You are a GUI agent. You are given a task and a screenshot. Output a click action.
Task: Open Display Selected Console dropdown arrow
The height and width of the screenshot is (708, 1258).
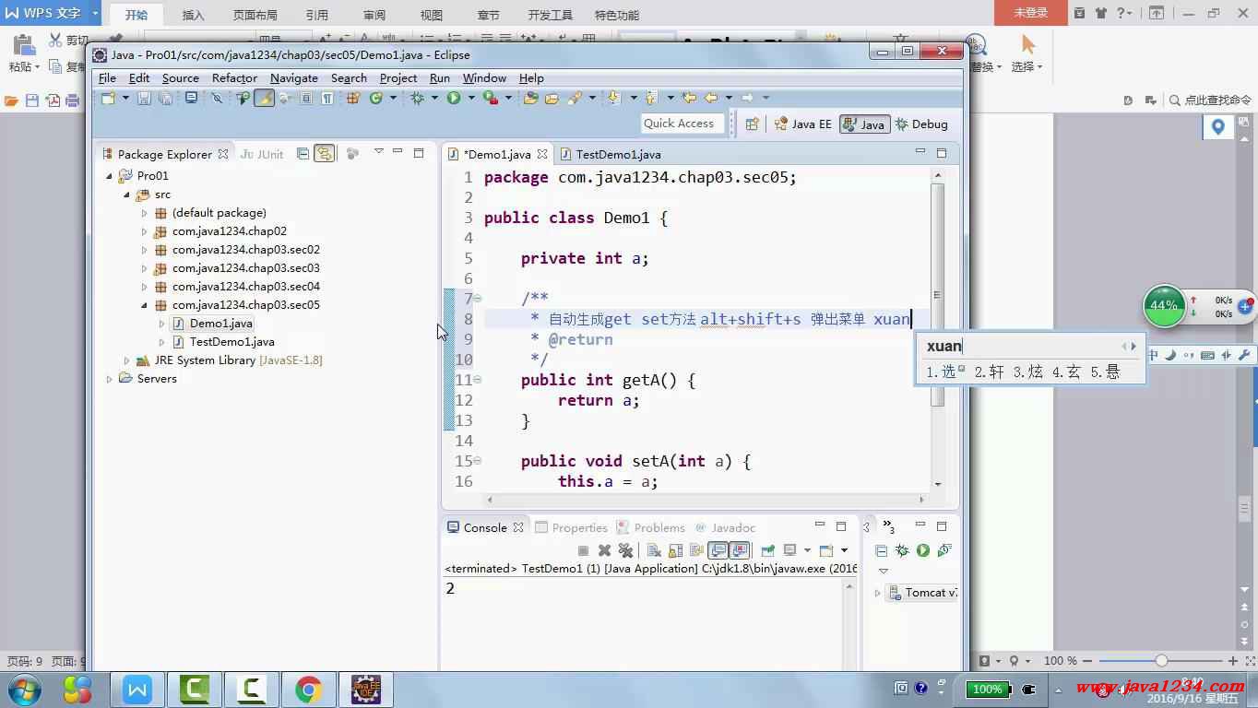click(x=807, y=550)
